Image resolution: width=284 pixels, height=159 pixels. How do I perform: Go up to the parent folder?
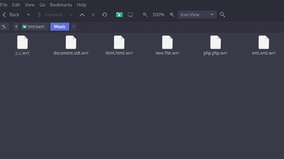pyautogui.click(x=82, y=15)
